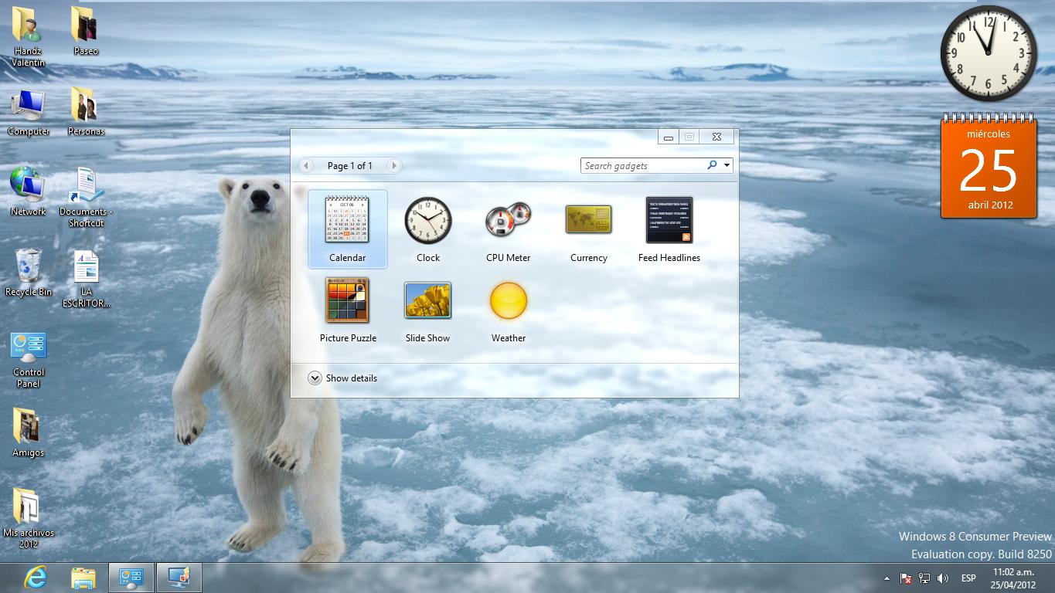Click the Search gadgets input field
The image size is (1055, 593).
pyautogui.click(x=643, y=165)
